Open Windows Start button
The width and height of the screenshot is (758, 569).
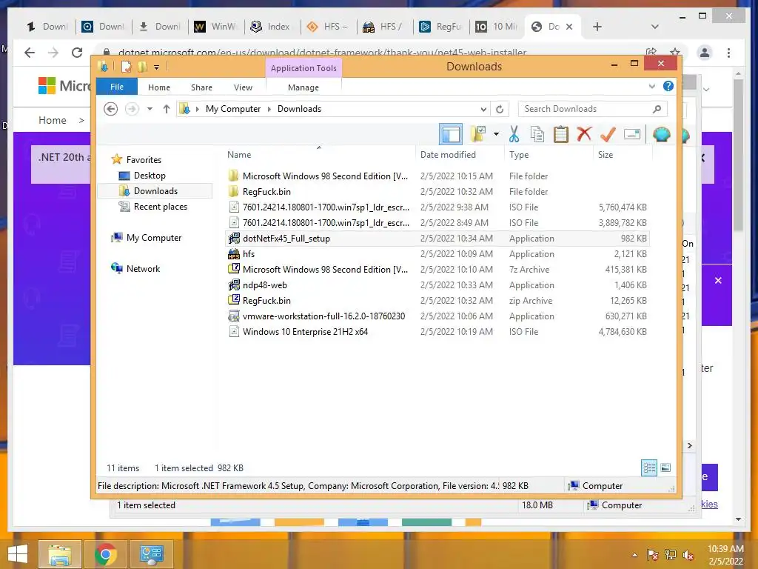point(18,554)
